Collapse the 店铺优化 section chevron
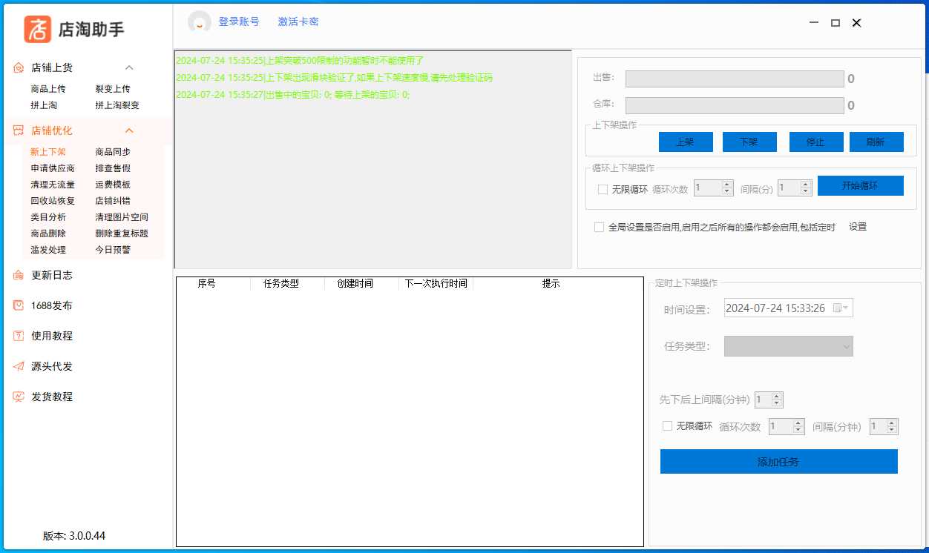 point(129,130)
